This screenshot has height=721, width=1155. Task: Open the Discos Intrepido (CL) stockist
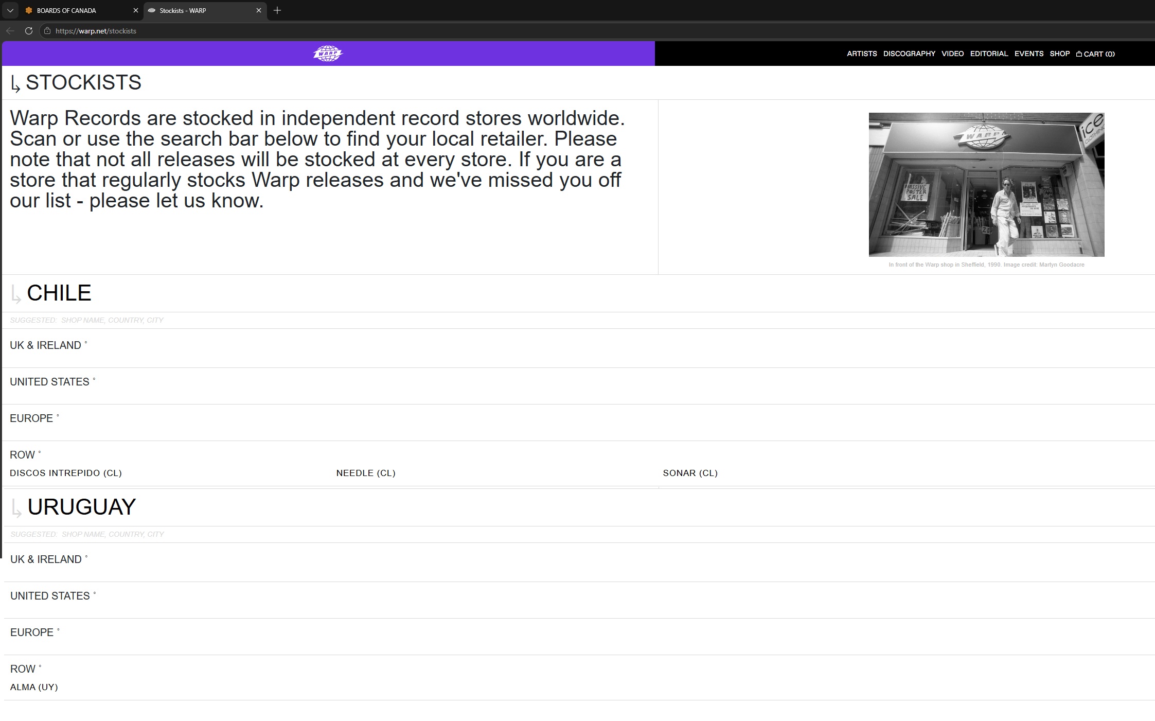click(66, 473)
